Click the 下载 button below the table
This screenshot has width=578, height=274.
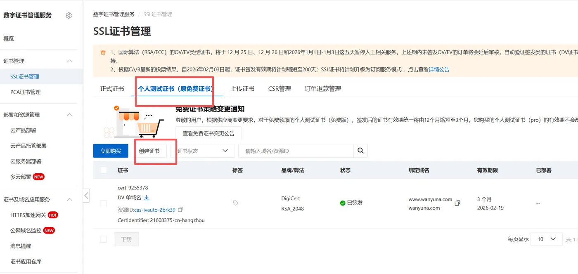coord(126,239)
